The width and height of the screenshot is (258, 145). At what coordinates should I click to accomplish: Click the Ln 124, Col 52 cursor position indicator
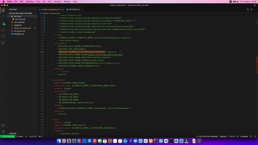207,137
